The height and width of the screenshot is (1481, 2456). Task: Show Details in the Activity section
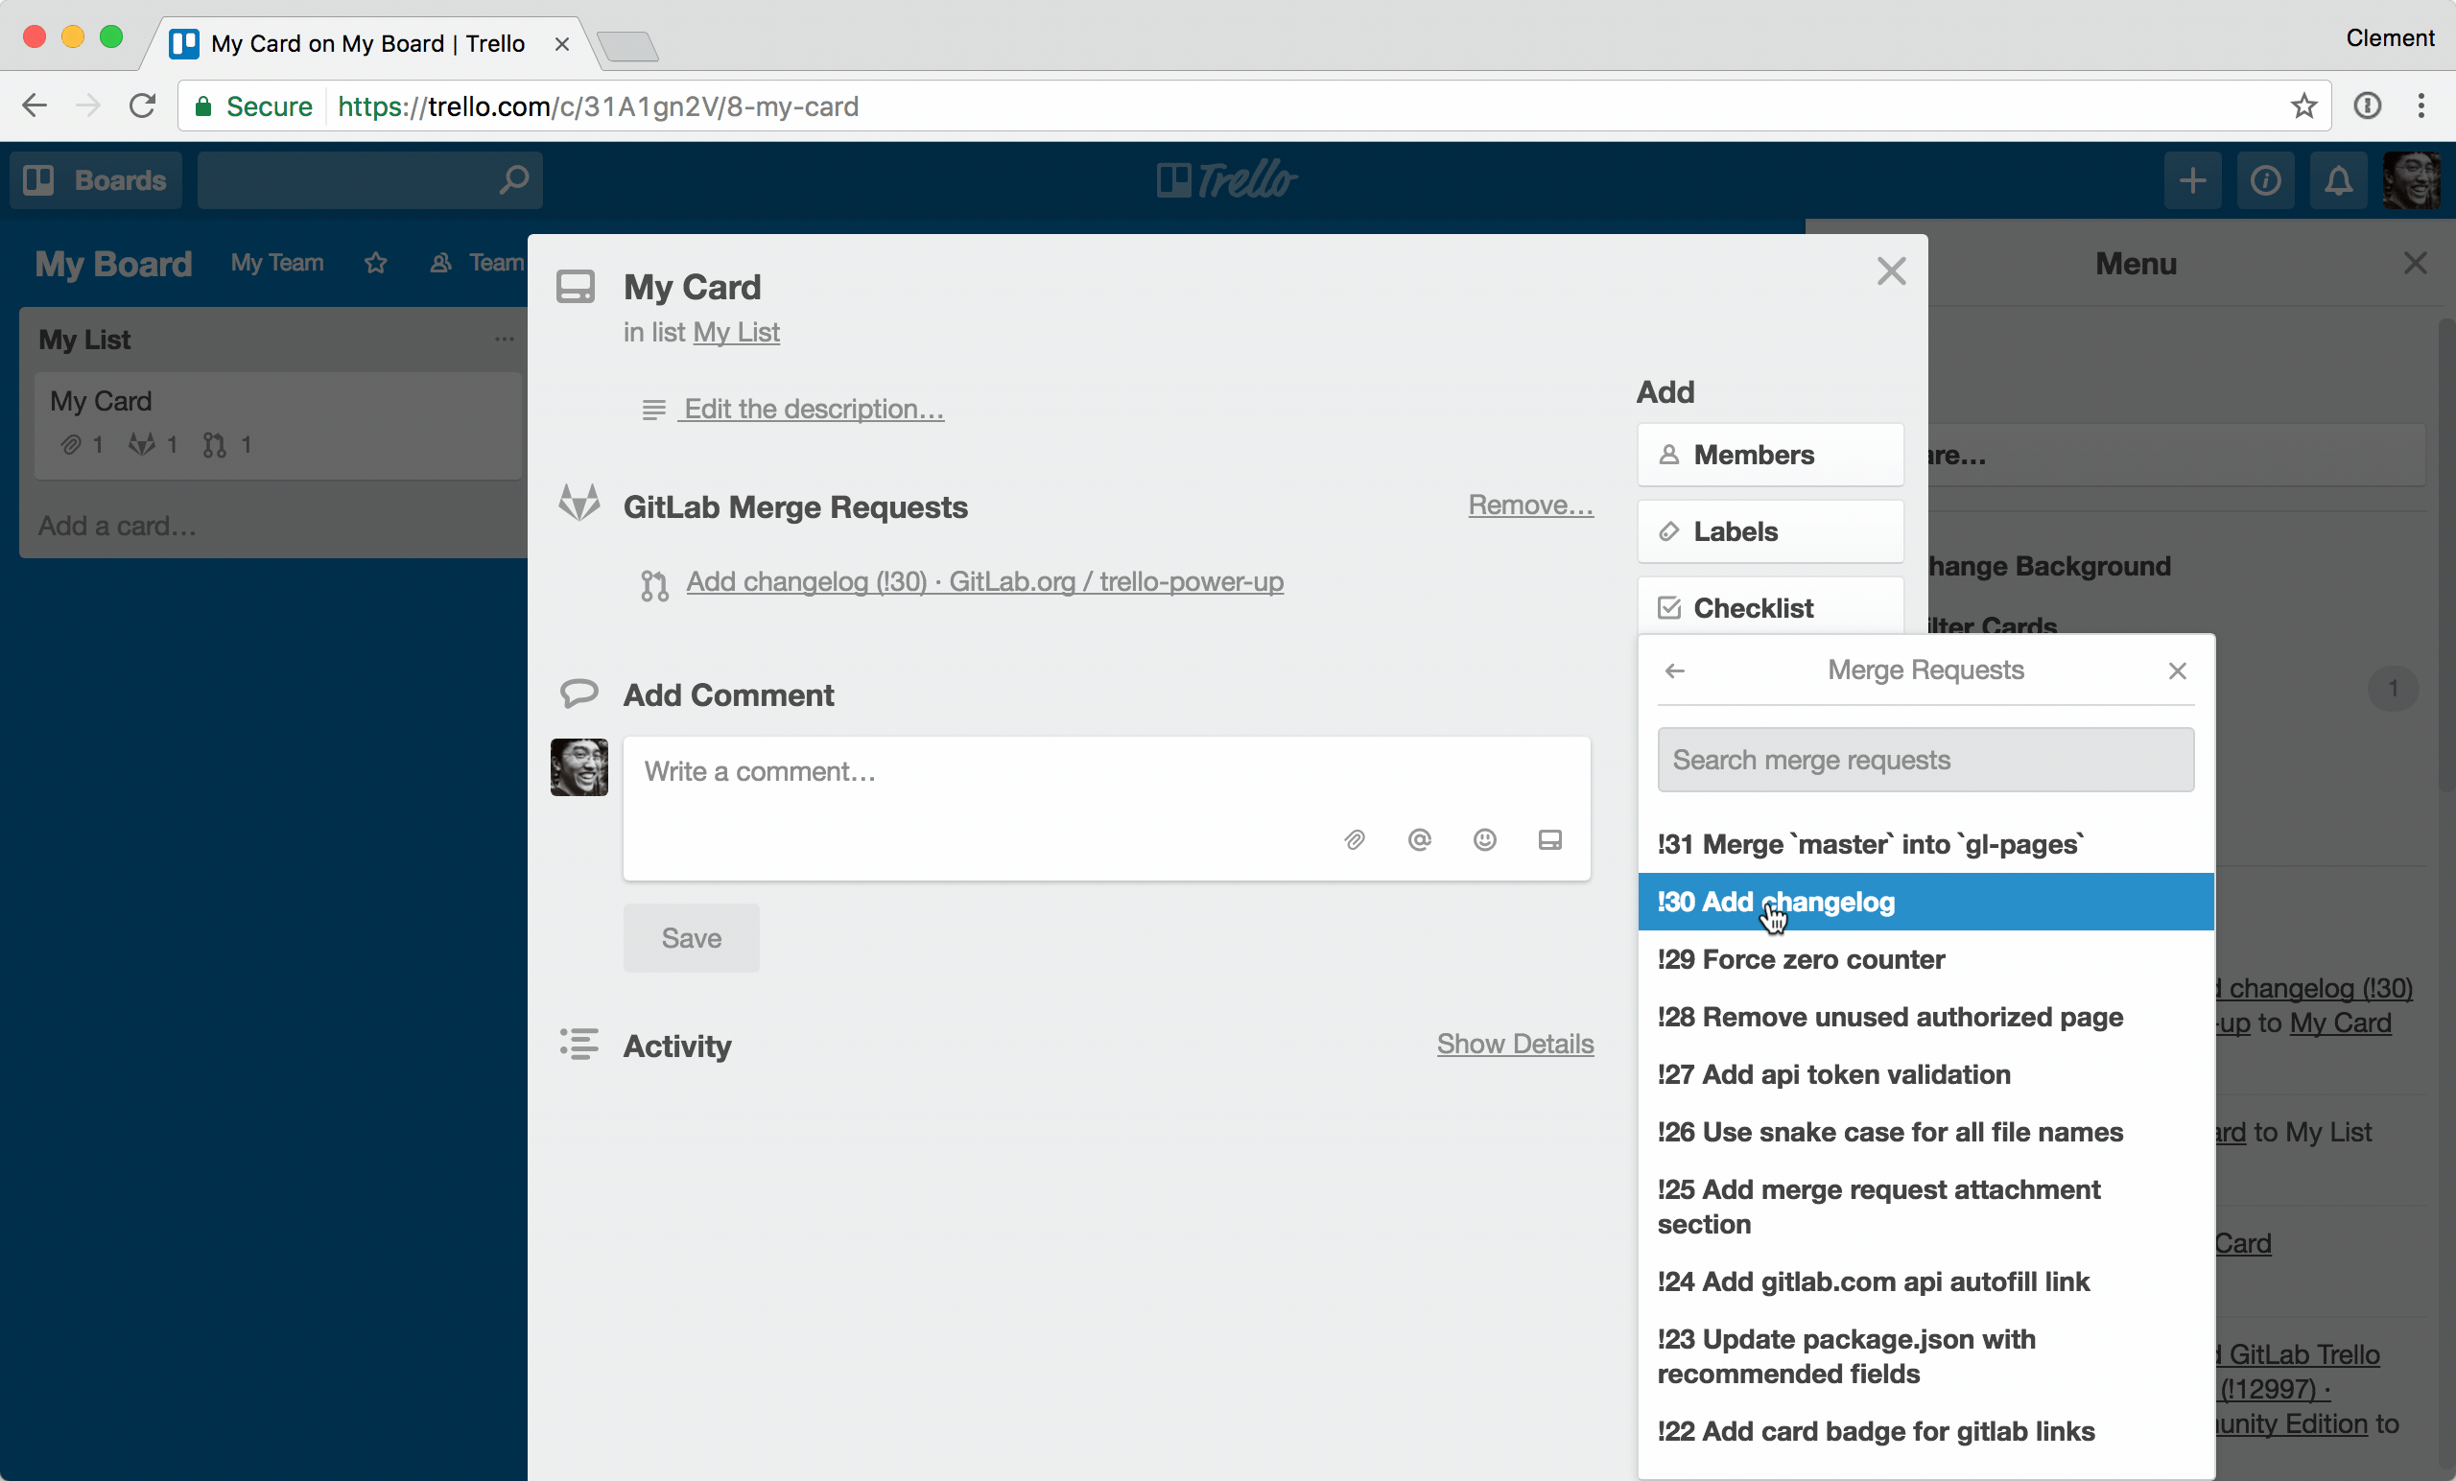pyautogui.click(x=1515, y=1044)
